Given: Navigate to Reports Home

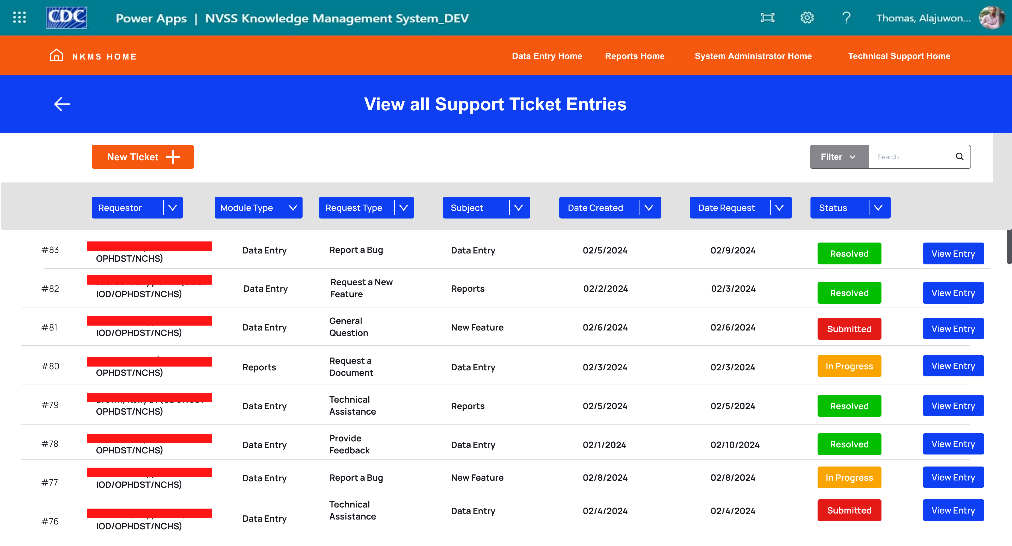Looking at the screenshot, I should 634,56.
